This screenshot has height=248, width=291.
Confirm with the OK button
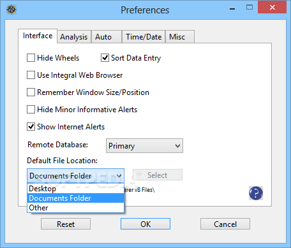tap(145, 224)
